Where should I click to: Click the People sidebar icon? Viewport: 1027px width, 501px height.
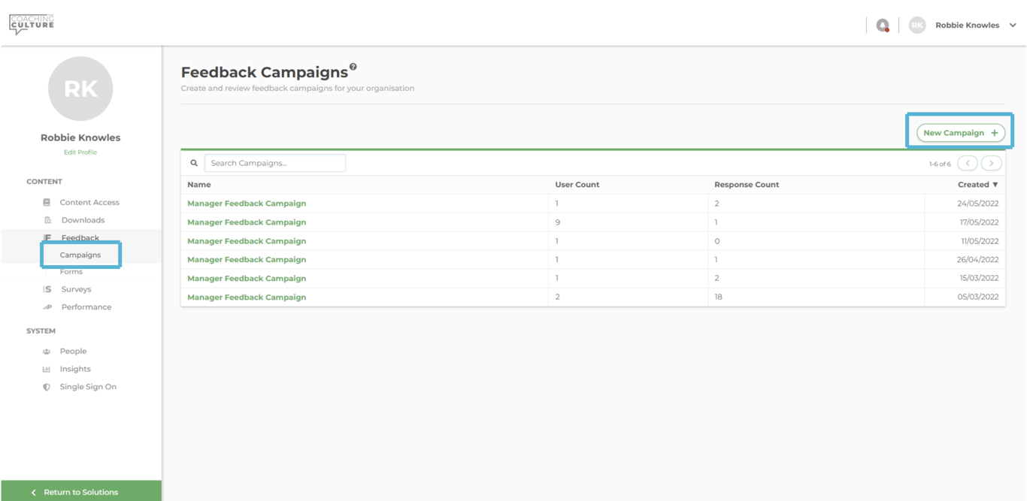click(x=47, y=352)
